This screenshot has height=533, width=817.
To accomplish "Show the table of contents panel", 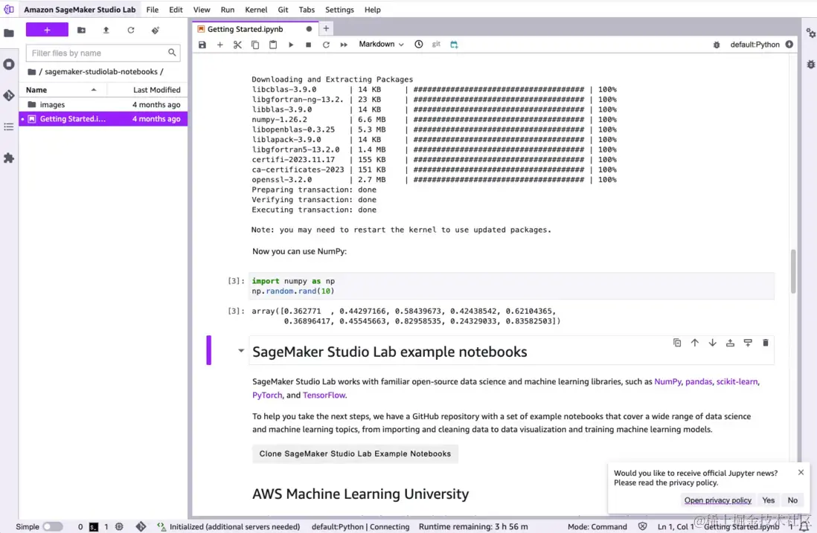I will click(x=9, y=126).
